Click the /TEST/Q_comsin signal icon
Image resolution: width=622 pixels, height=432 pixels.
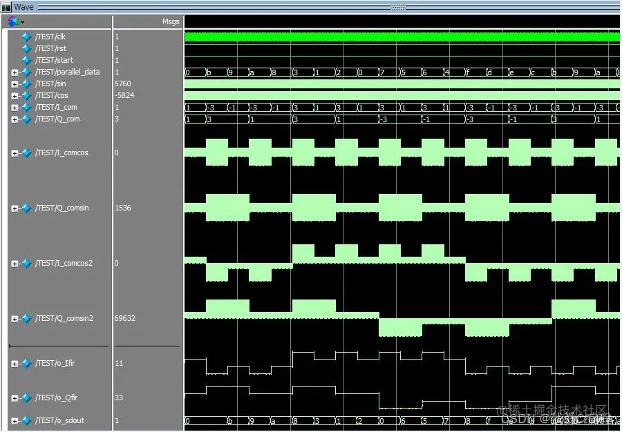pos(26,208)
